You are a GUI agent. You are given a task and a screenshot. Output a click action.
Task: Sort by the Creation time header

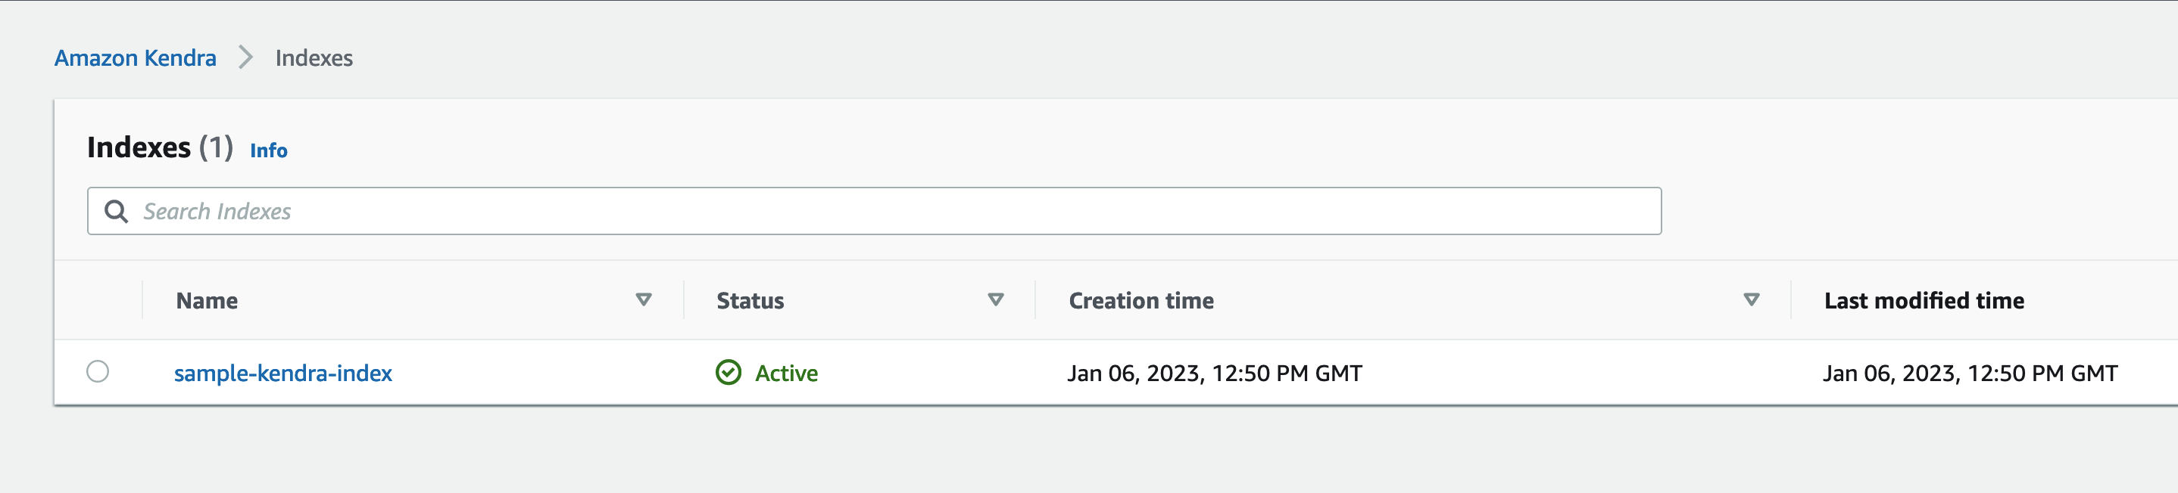[x=1140, y=300]
